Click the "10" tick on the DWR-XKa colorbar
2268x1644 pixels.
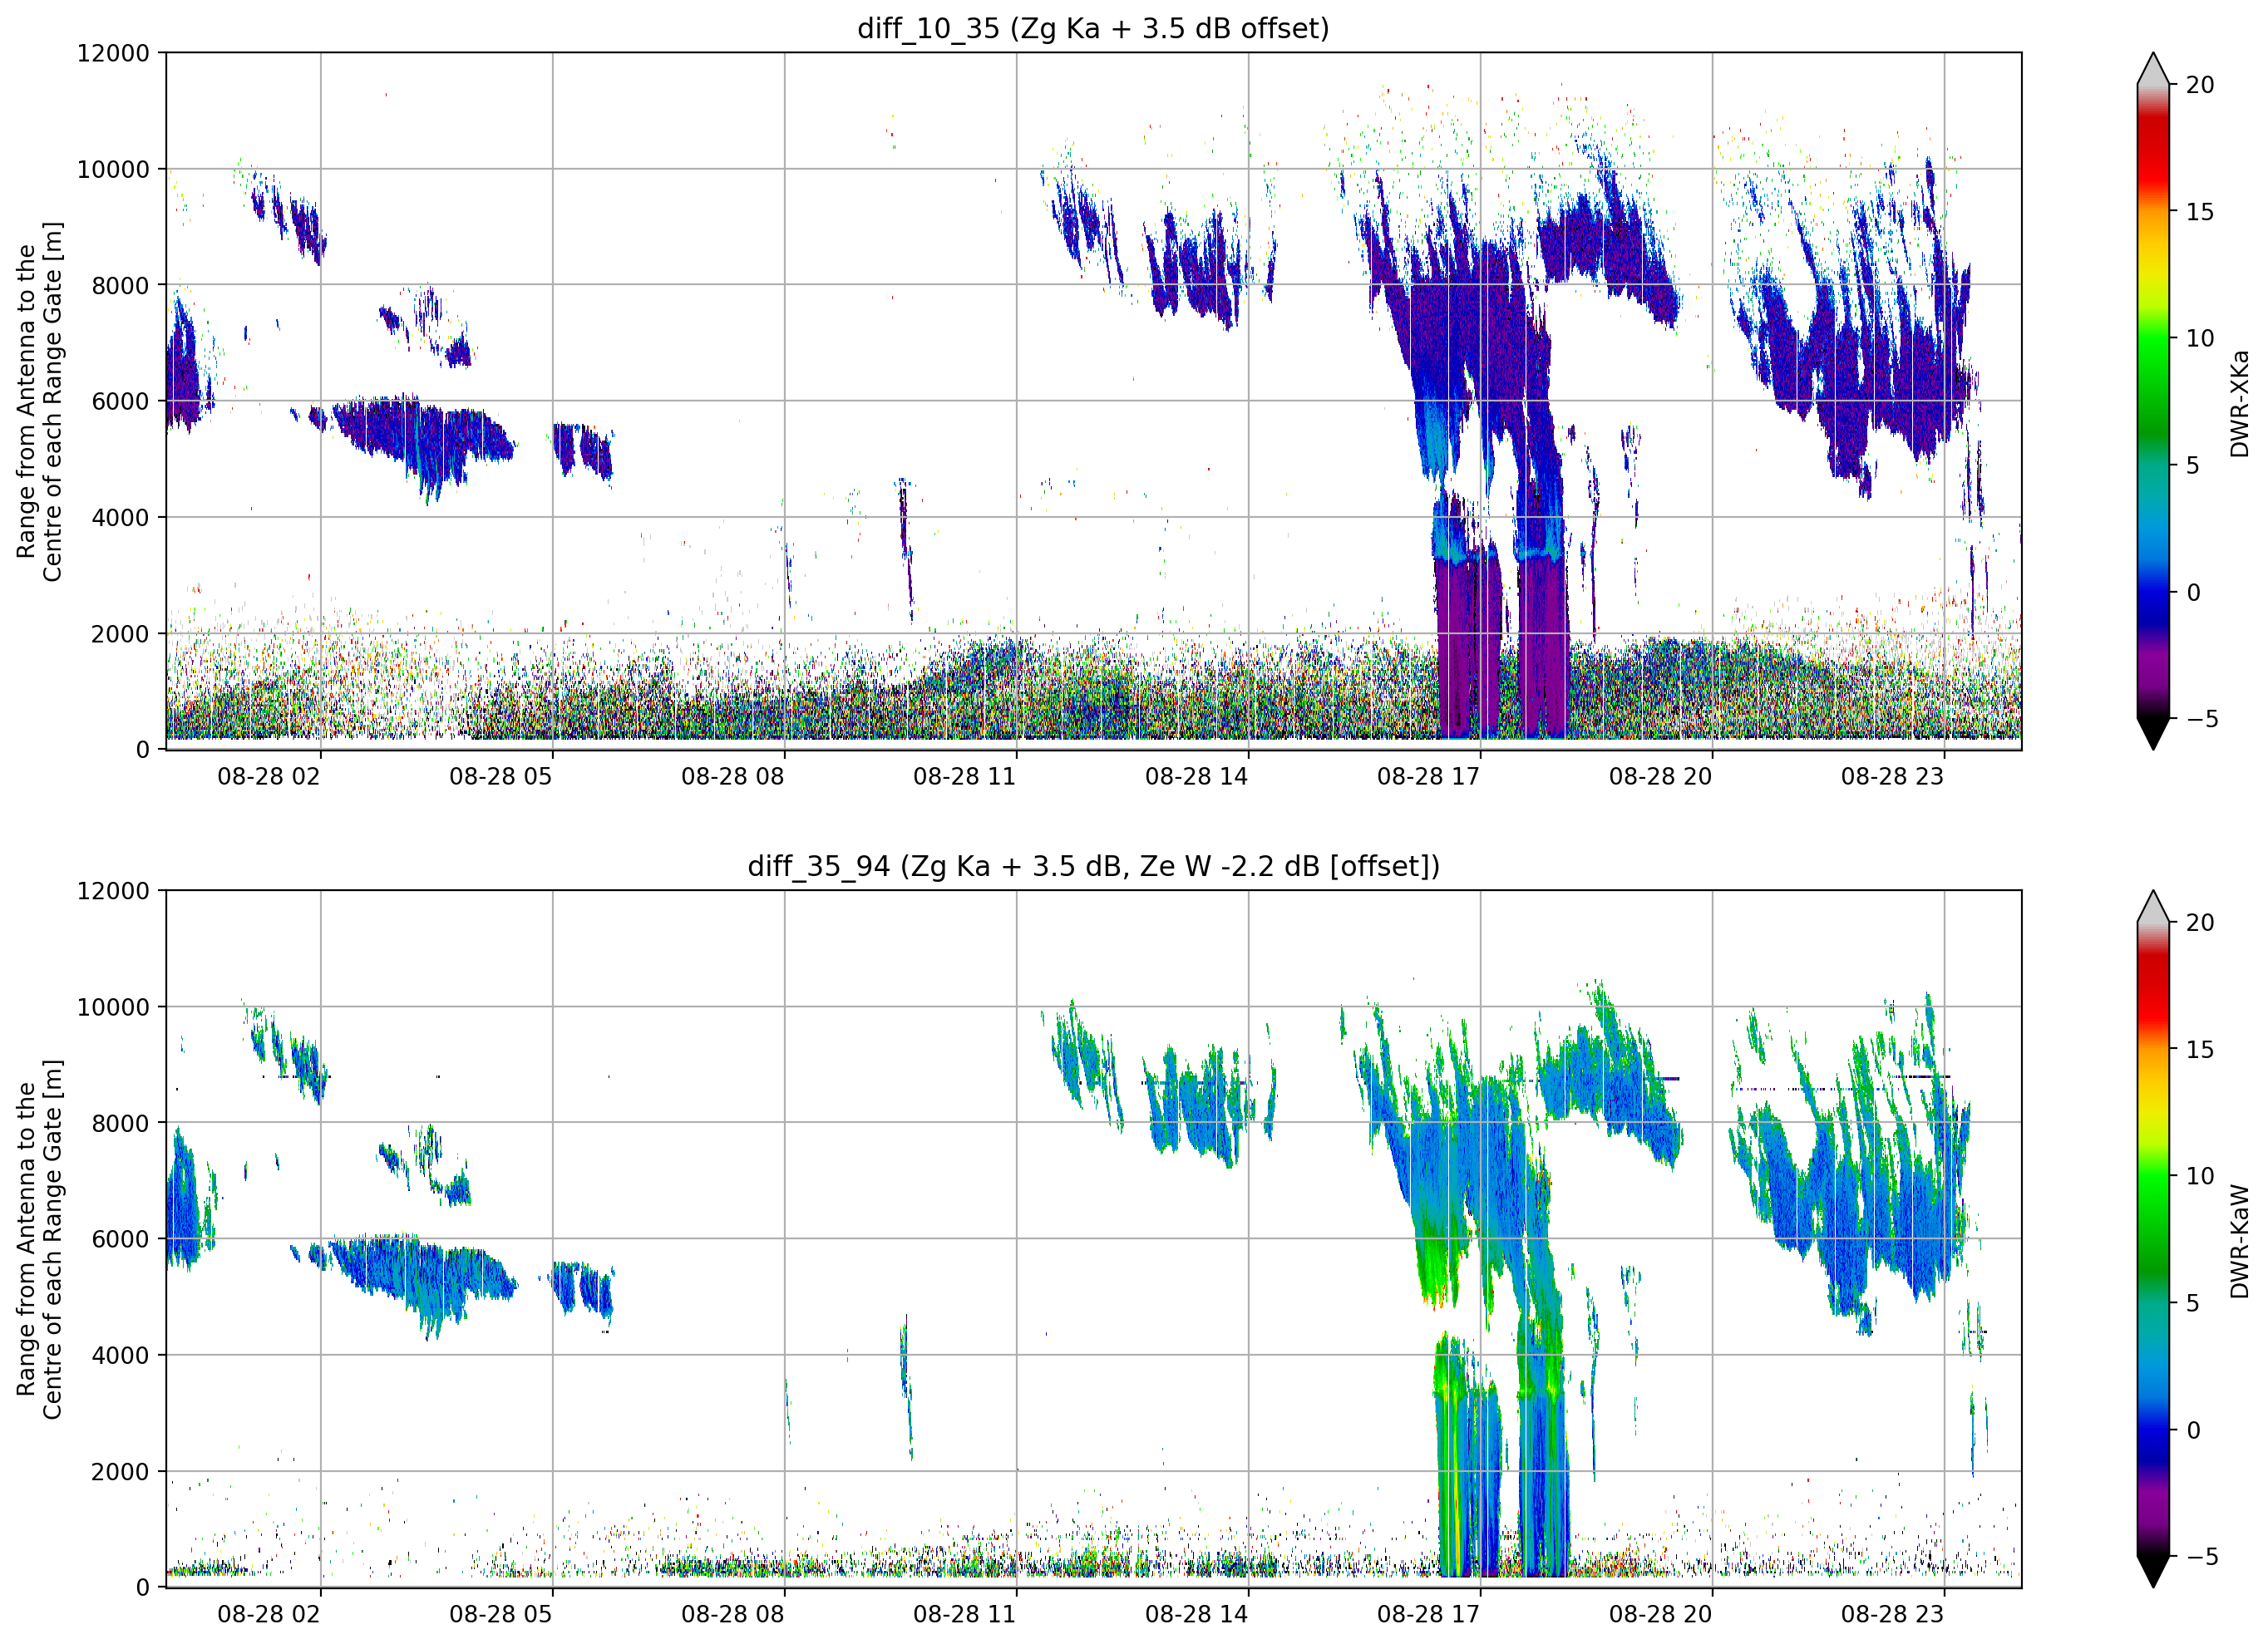(x=2199, y=338)
